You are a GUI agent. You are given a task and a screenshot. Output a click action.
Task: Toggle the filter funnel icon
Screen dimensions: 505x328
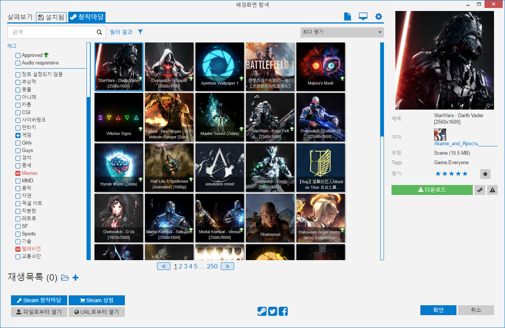(140, 32)
